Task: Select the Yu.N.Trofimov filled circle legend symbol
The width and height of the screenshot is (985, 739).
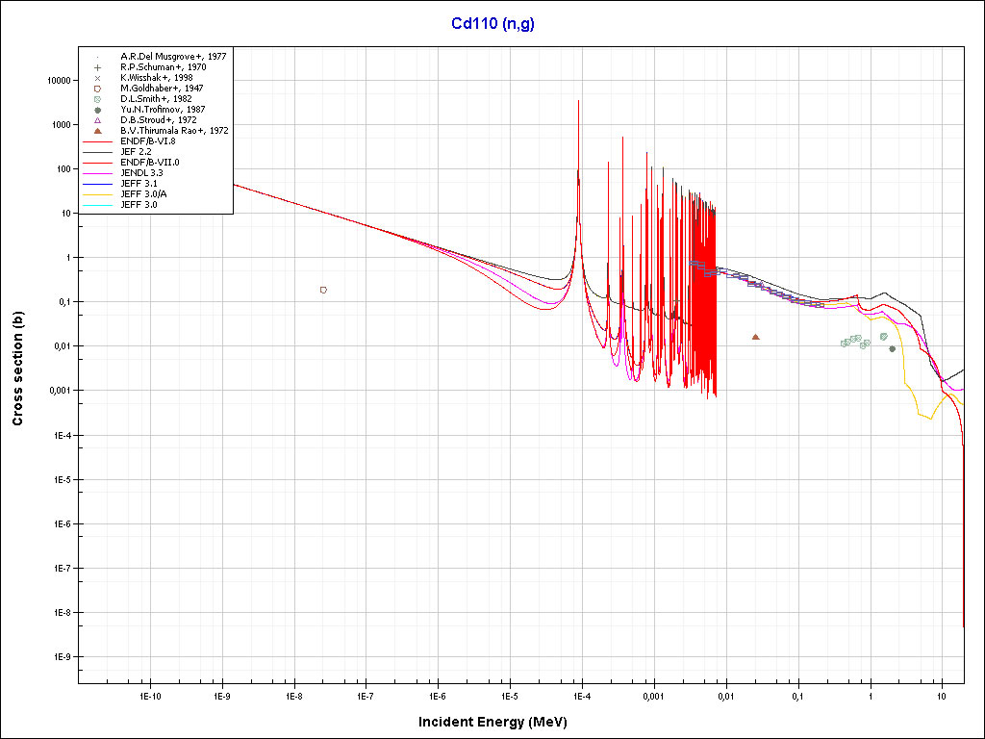Action: tap(98, 109)
